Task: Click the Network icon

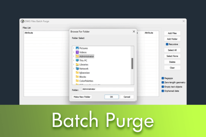Action: pos(77,68)
